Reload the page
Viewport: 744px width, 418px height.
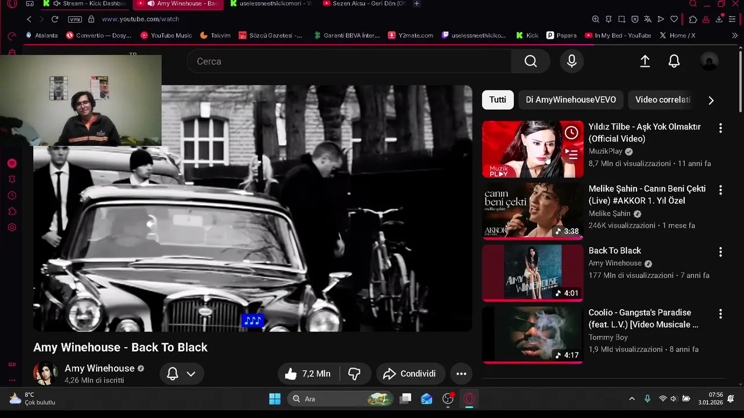point(55,19)
